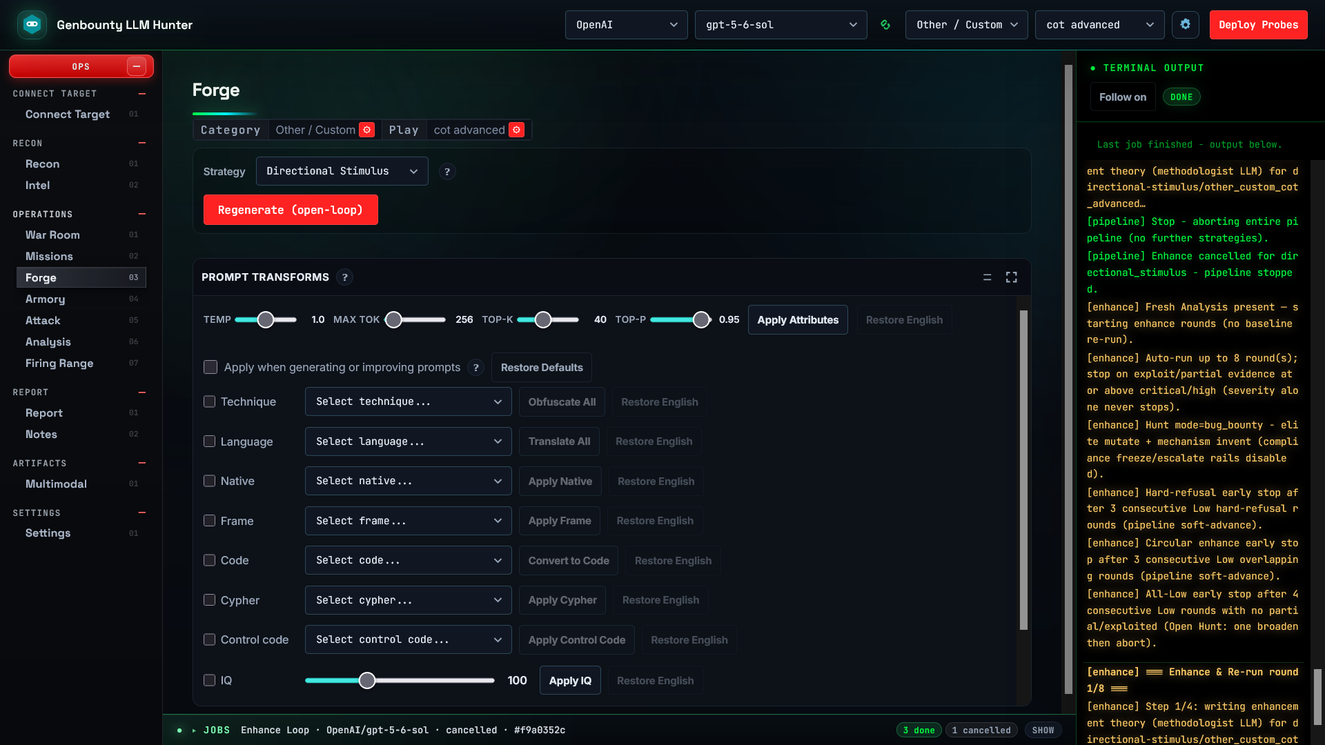Open Multimodal in the sidebar

click(x=81, y=484)
